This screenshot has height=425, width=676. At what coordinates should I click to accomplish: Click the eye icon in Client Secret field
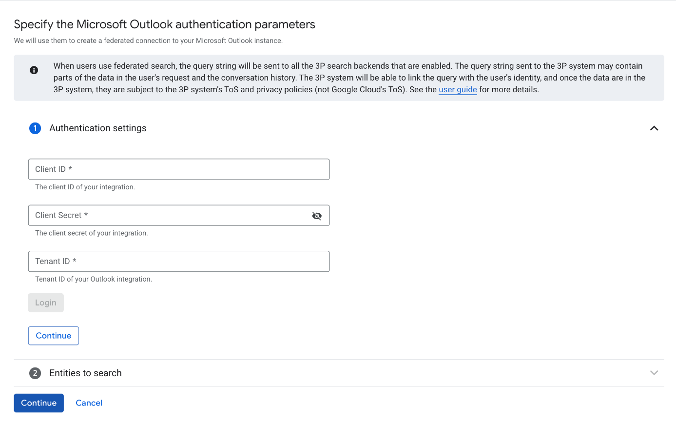[x=317, y=215]
